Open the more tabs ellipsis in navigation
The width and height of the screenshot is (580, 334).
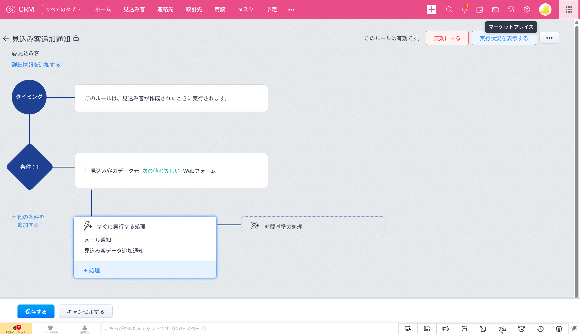[291, 10]
